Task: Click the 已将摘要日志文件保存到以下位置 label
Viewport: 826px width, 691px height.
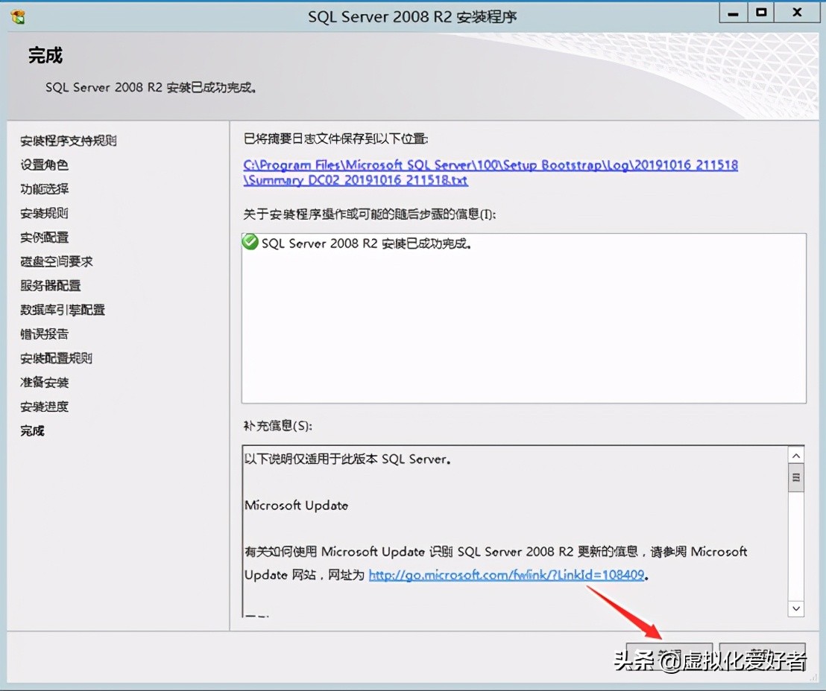Action: [335, 139]
